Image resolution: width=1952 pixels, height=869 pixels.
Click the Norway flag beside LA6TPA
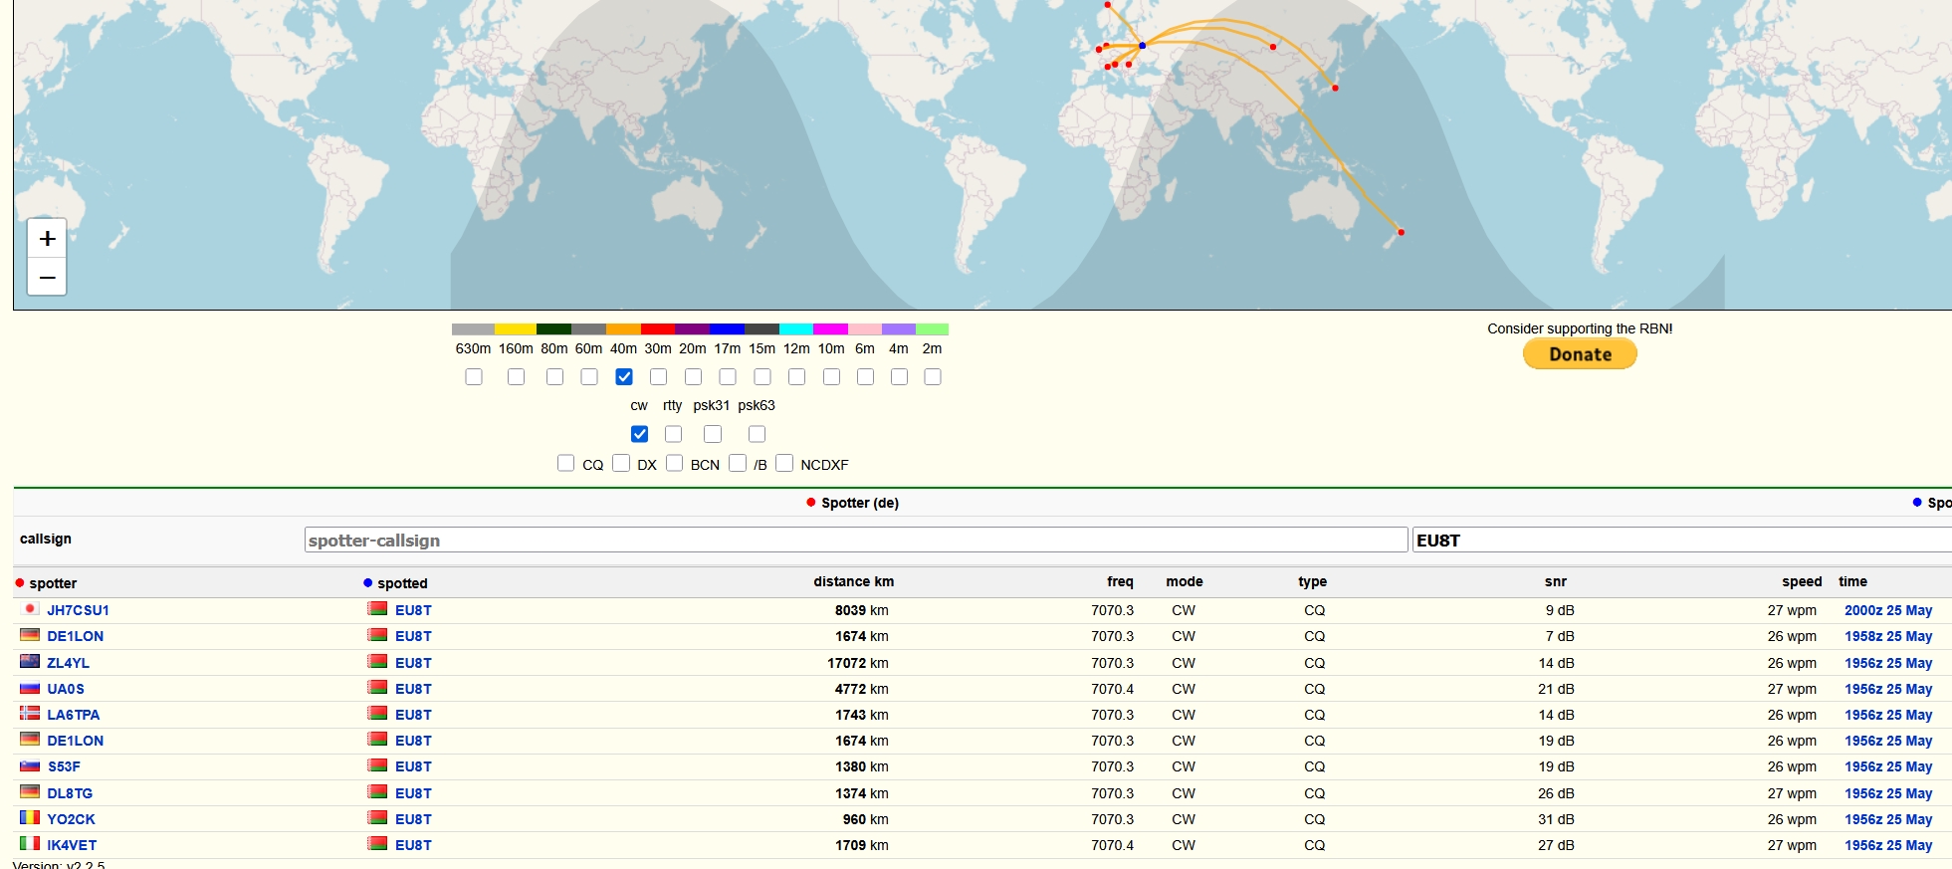click(x=30, y=714)
